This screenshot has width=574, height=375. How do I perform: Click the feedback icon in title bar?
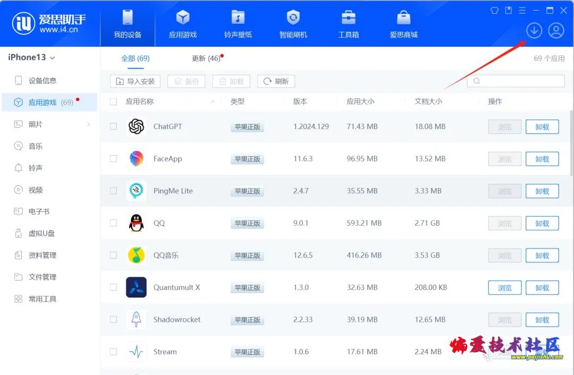point(509,10)
